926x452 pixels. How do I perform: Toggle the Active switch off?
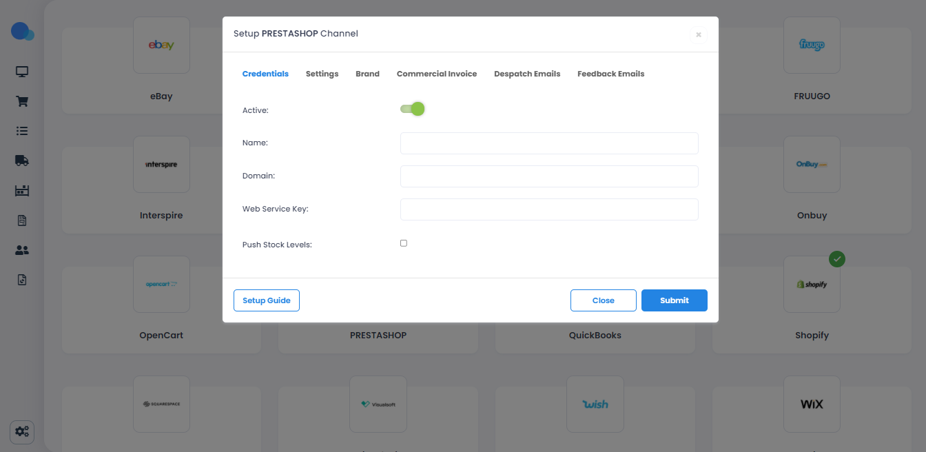[x=412, y=109]
